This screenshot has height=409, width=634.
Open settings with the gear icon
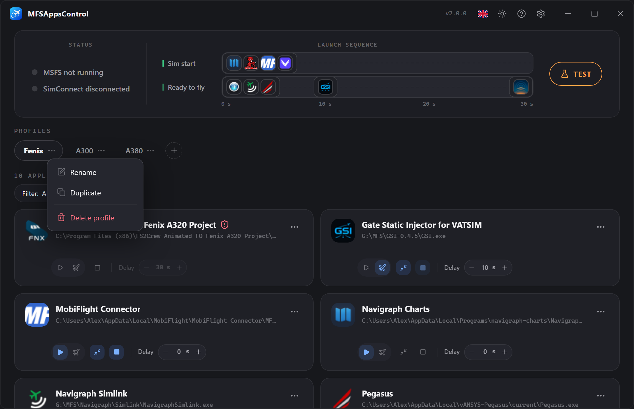(x=541, y=14)
